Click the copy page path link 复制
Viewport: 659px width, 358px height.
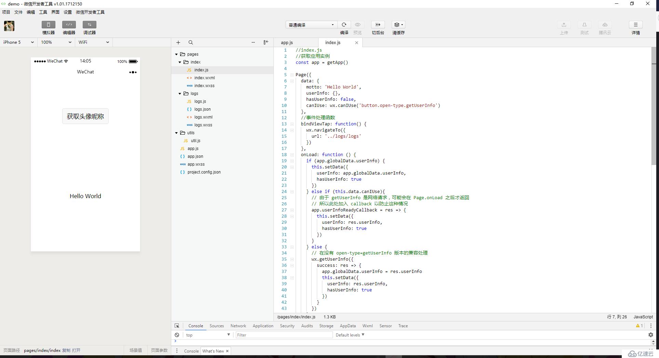66,350
